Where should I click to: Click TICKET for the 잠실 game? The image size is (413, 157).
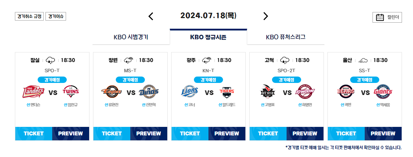[34, 134]
